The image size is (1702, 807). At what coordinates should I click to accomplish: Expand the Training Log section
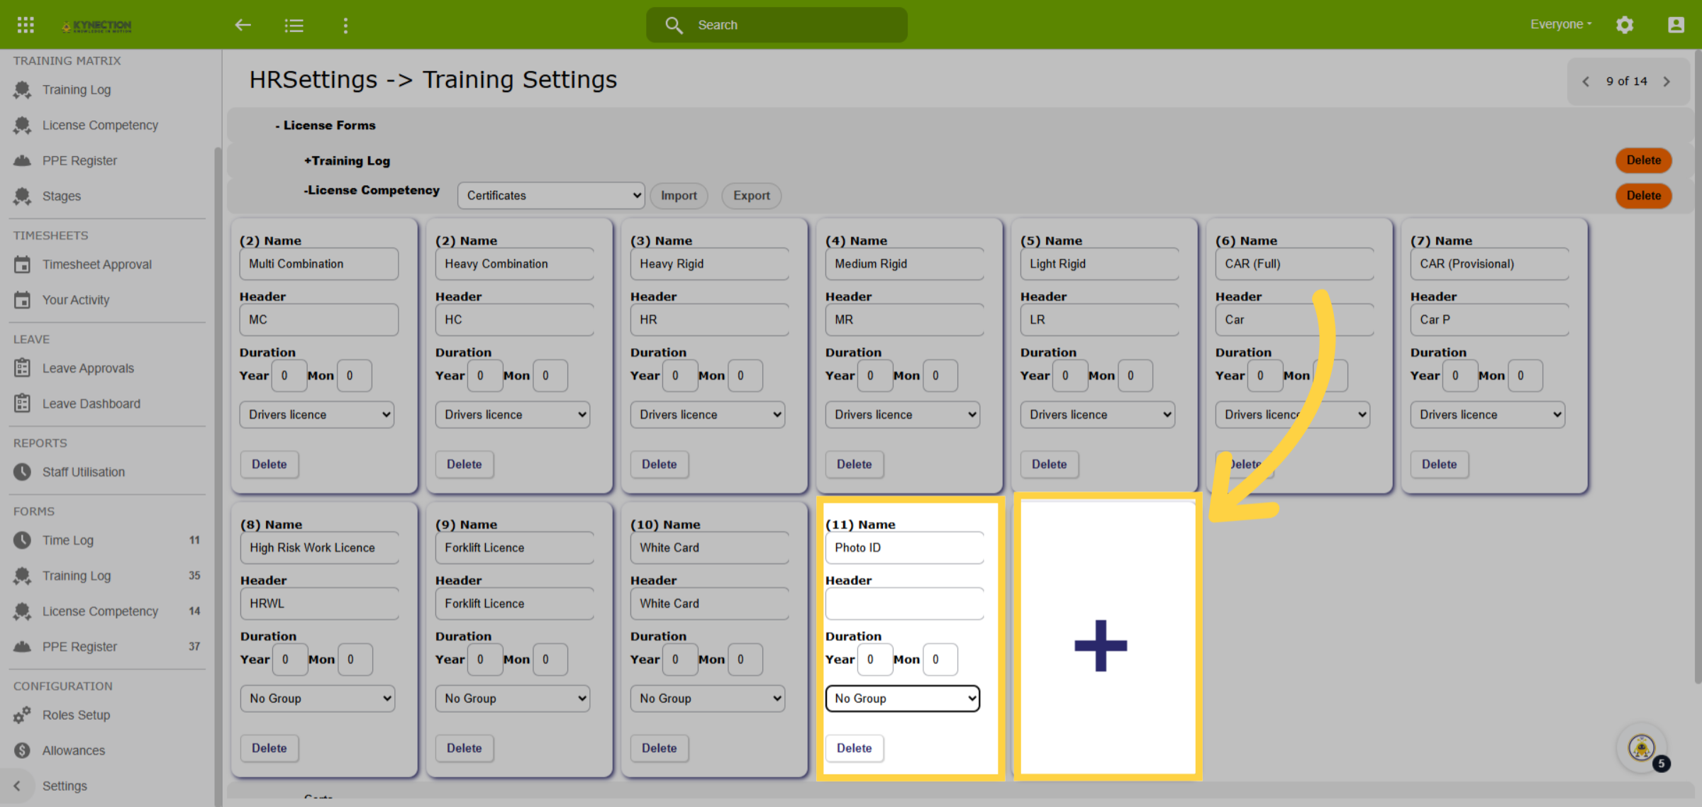pyautogui.click(x=347, y=161)
